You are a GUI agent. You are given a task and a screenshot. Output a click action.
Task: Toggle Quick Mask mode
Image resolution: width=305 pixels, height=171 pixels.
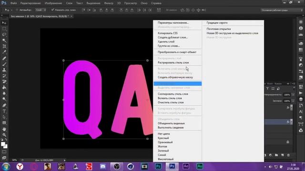4,152
